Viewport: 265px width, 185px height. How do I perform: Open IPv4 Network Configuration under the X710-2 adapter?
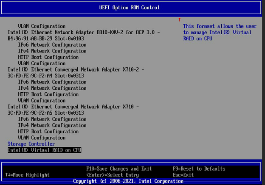[x=52, y=88]
